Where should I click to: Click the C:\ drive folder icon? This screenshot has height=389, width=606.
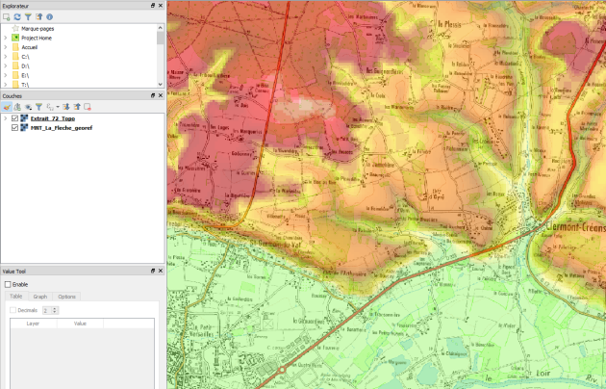tap(15, 57)
